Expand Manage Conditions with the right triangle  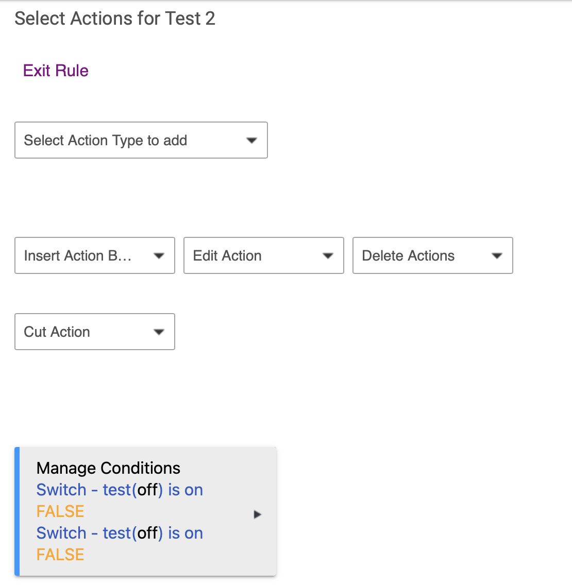point(257,514)
